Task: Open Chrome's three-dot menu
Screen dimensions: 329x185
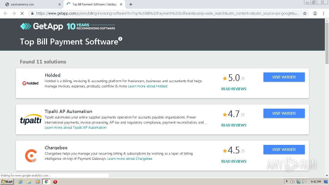Action: tap(323, 13)
